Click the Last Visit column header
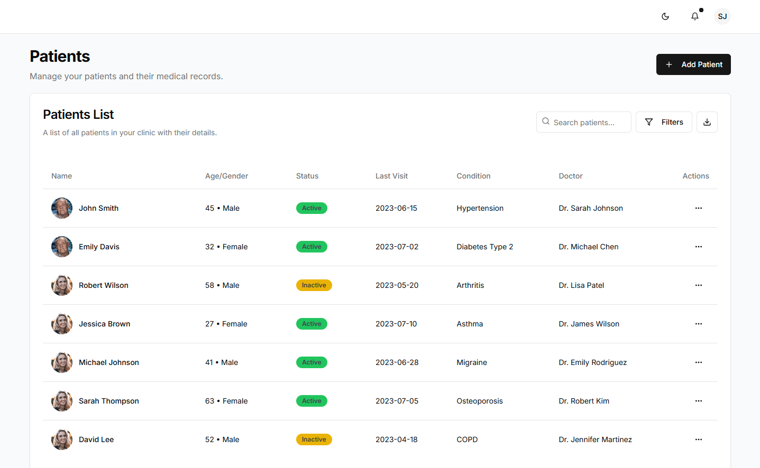The image size is (760, 468). pyautogui.click(x=391, y=176)
